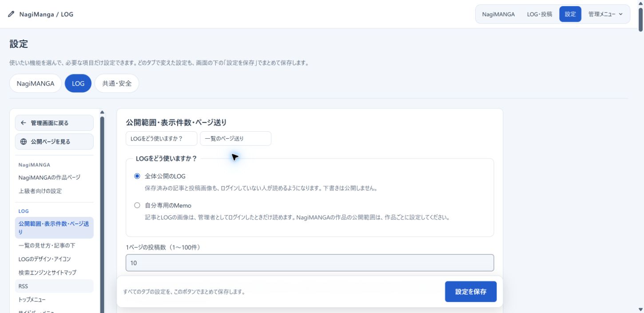Click the LOG group label in the sidebar
This screenshot has width=644, height=313.
point(24,211)
